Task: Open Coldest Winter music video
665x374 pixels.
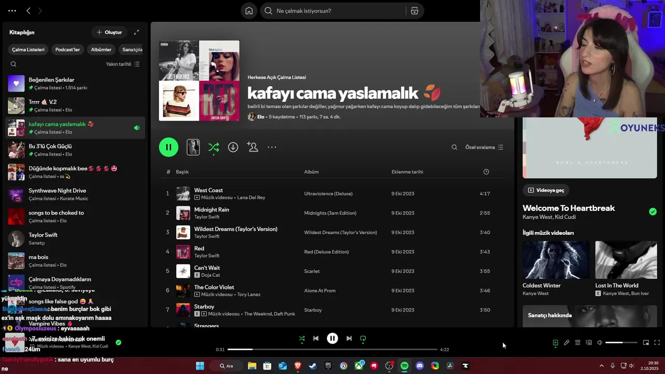Action: coord(556,269)
